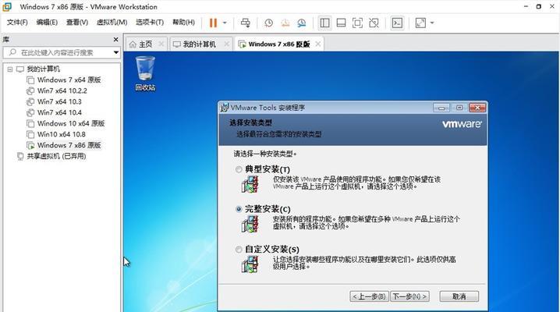Minimize the VMware Tools installer dialog
Image resolution: width=560 pixels, height=312 pixels.
click(x=441, y=108)
